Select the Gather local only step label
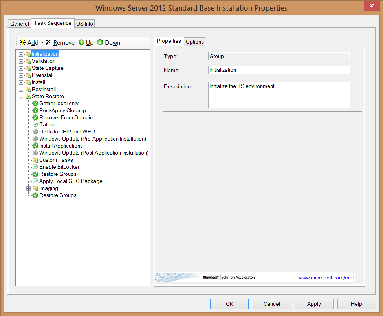 [59, 104]
